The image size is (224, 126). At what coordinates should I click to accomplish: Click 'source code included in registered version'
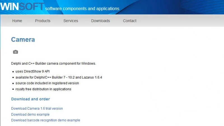point(47,83)
